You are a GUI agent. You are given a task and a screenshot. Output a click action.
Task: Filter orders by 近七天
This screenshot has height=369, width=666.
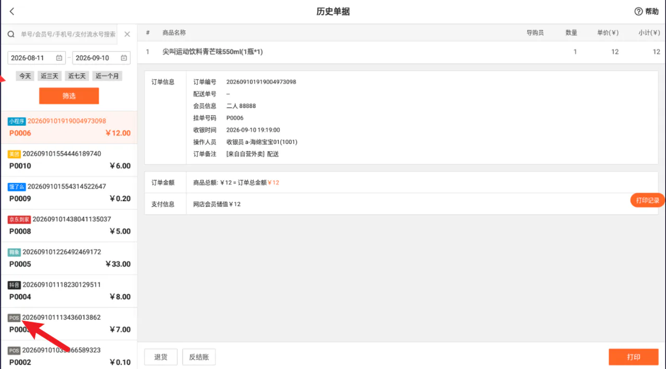[77, 76]
